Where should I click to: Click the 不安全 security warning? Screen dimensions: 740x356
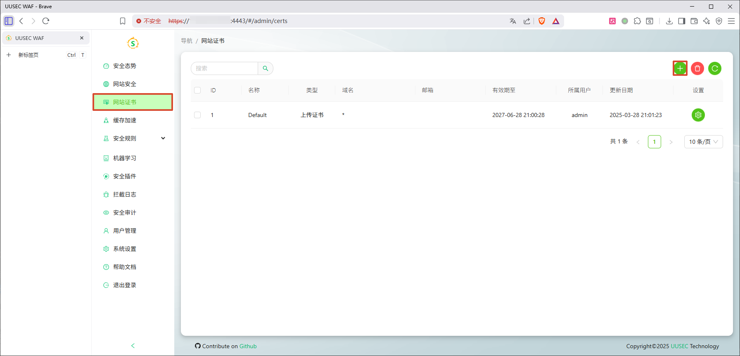coord(149,21)
